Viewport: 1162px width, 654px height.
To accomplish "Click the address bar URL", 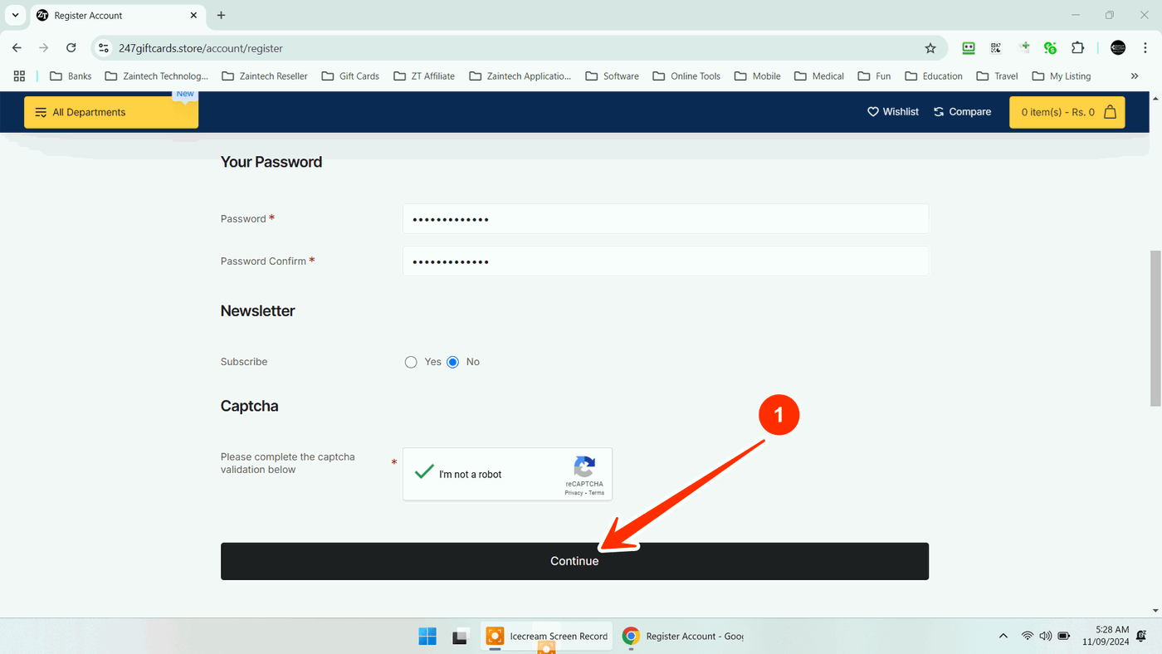I will [201, 48].
